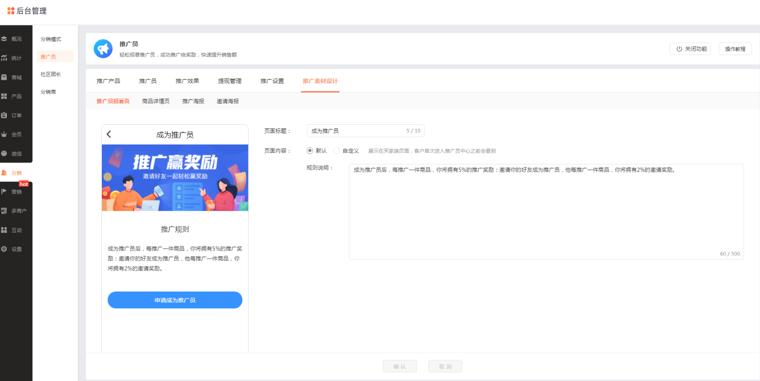
Task: Switch to the 推广素材设计 tab
Action: [320, 81]
